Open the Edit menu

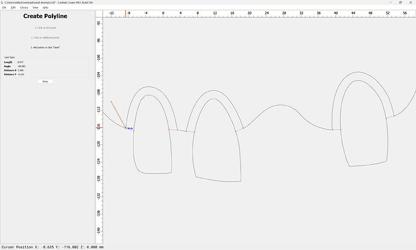coord(13,7)
